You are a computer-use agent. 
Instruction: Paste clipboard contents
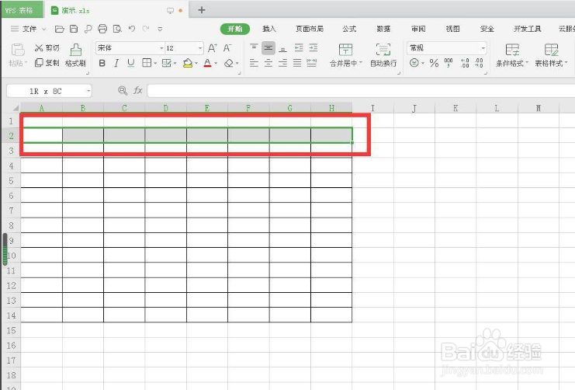tap(17, 55)
